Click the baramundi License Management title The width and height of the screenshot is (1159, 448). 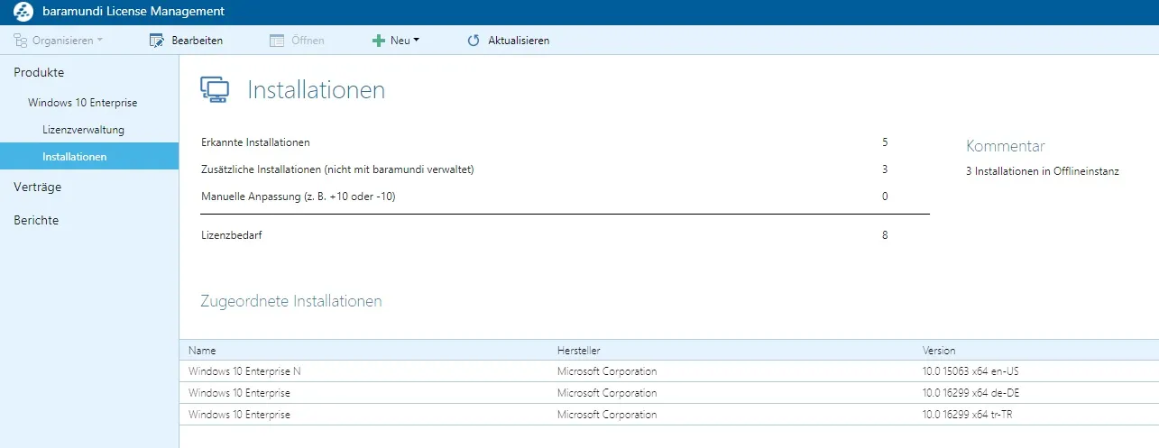point(133,13)
